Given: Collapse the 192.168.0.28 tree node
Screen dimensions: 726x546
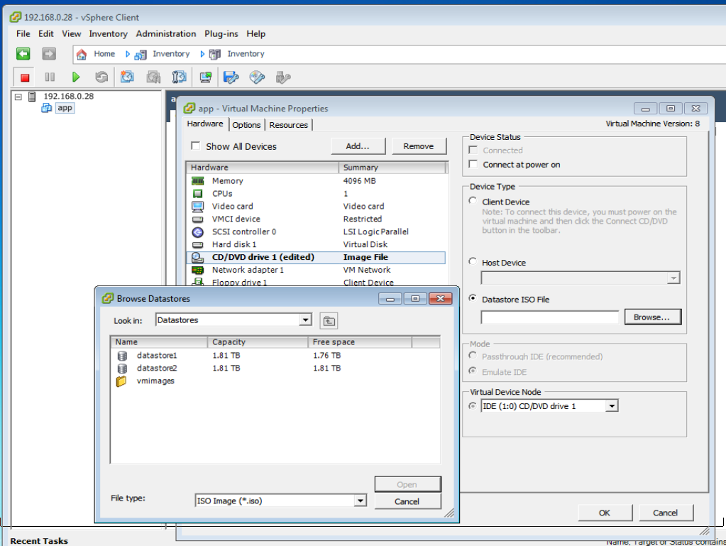Looking at the screenshot, I should pos(18,97).
